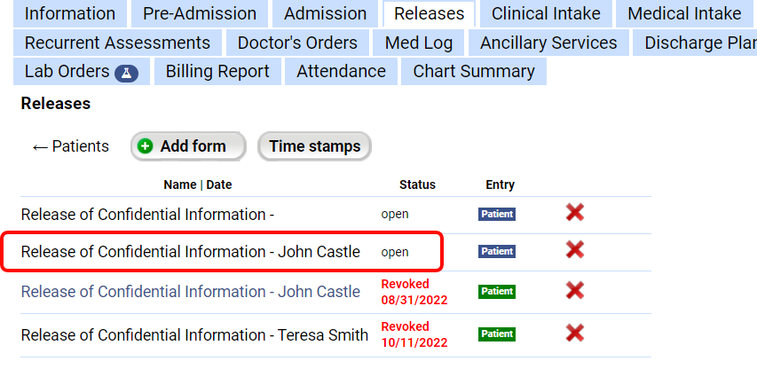Delete the first blank release entry
Image resolution: width=757 pixels, height=369 pixels.
click(574, 212)
